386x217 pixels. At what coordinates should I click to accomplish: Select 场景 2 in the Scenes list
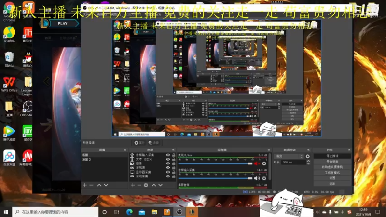coord(105,160)
